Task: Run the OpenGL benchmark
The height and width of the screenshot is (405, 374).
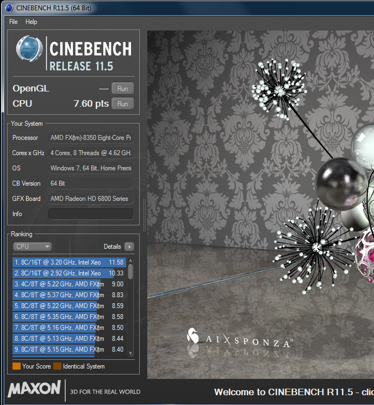Action: tap(122, 89)
